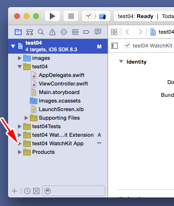Click the navigator filter search field
Screen dimensions: 174x206
tap(74, 191)
